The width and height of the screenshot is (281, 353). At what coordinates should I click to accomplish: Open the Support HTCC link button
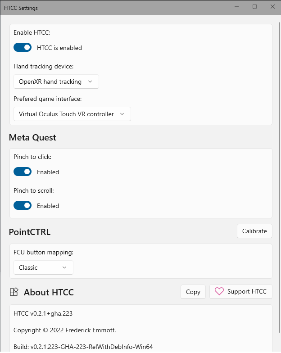click(x=240, y=292)
